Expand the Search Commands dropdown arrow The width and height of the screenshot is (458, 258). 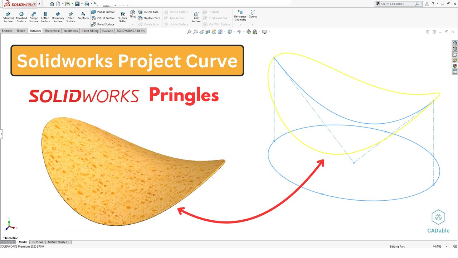pos(422,4)
